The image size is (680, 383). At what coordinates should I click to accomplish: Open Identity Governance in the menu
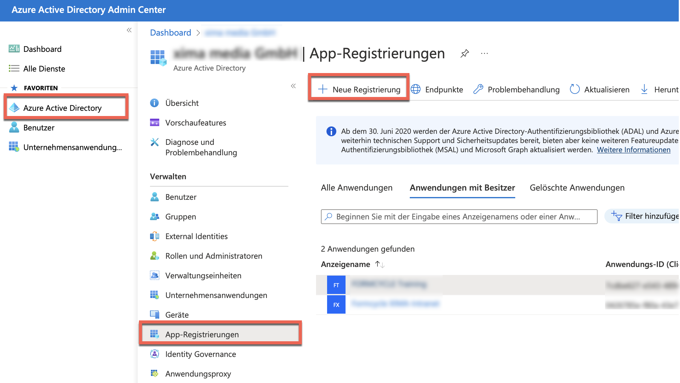click(x=200, y=354)
